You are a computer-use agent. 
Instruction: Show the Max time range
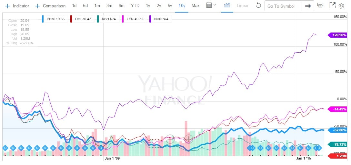(x=195, y=6)
